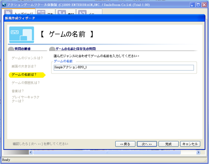Close the main application window
This screenshot has width=209, height=164.
point(204,5)
